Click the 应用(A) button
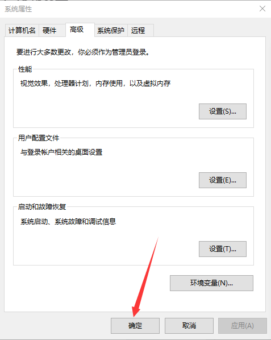This screenshot has width=271, height=340. coord(243,326)
